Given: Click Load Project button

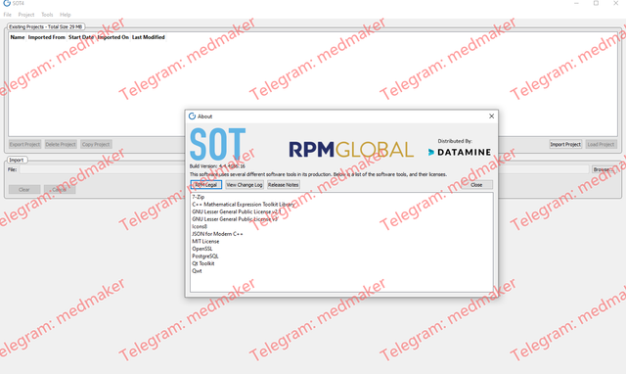Looking at the screenshot, I should [601, 144].
